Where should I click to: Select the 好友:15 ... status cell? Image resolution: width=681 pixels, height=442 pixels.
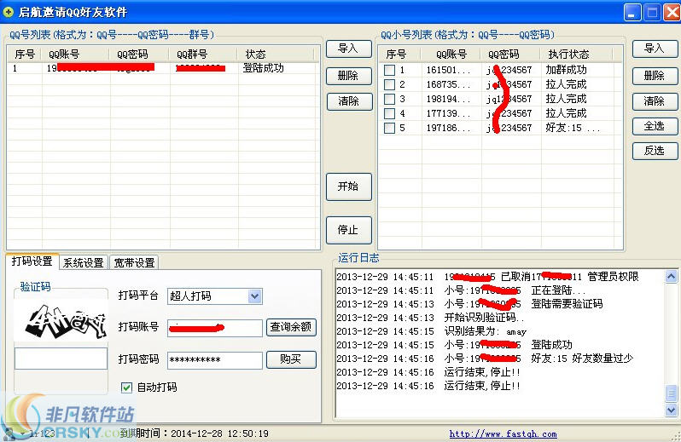pyautogui.click(x=573, y=128)
